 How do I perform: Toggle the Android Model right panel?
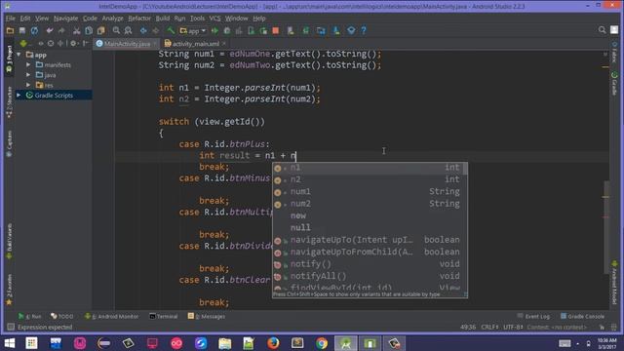[x=614, y=283]
